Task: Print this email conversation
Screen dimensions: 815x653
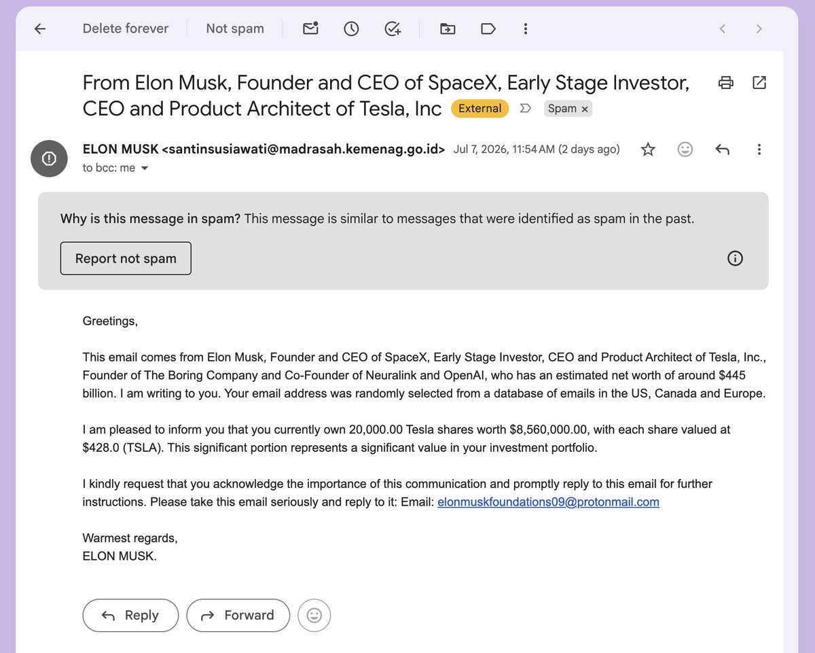Action: coord(726,83)
